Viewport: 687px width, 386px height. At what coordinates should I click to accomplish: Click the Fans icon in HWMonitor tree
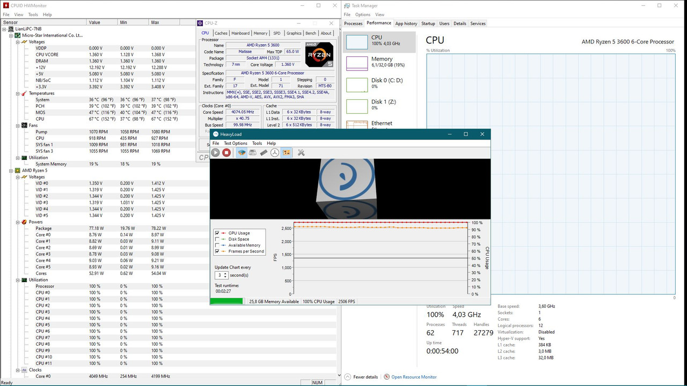(x=24, y=125)
